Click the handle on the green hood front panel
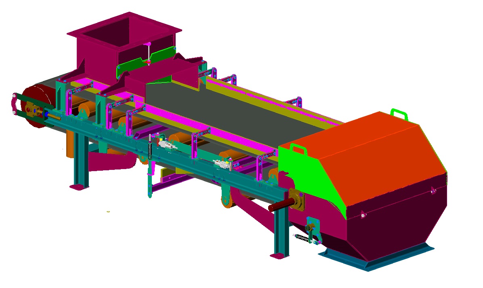The height and width of the screenshot is (288, 483). pyautogui.click(x=298, y=149)
